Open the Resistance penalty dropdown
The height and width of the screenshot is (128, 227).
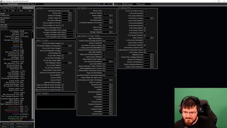tap(68, 11)
